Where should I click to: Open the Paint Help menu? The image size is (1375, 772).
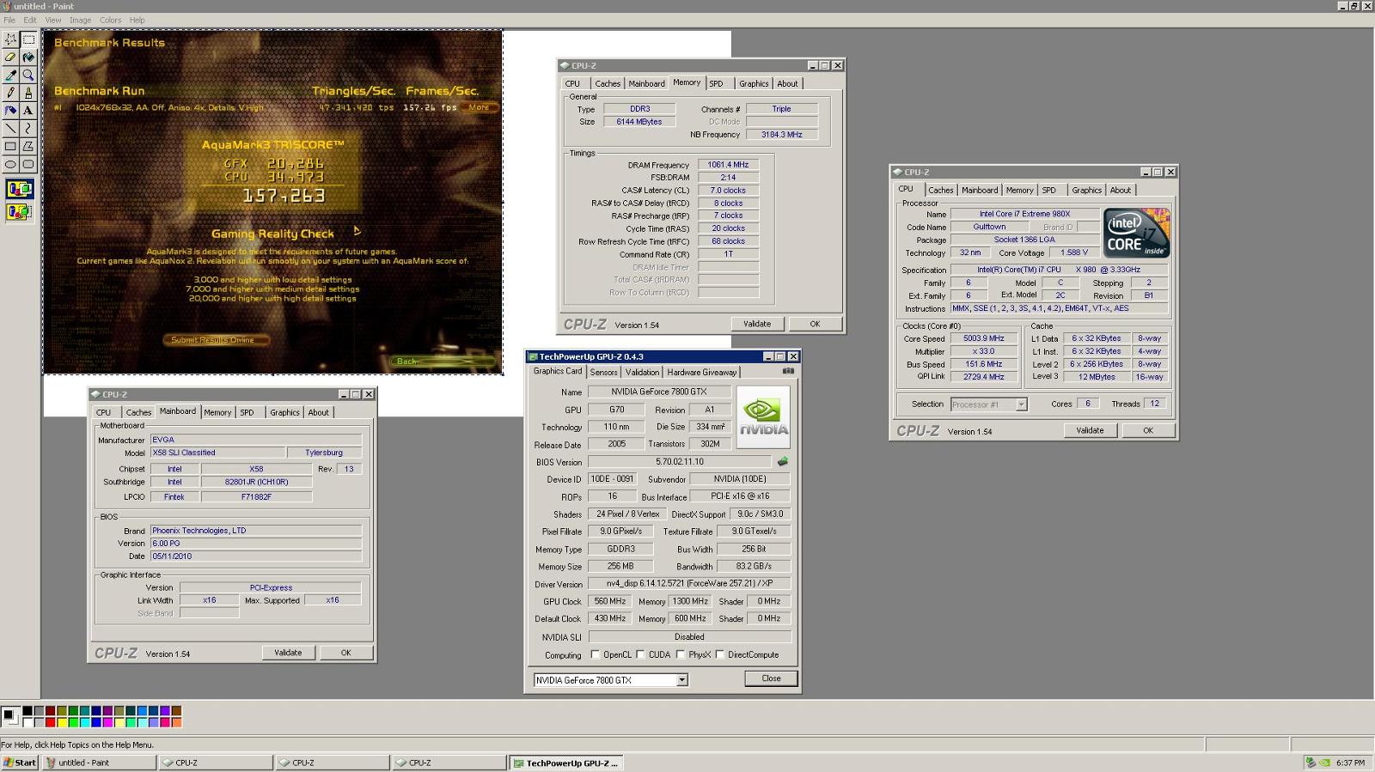tap(137, 20)
